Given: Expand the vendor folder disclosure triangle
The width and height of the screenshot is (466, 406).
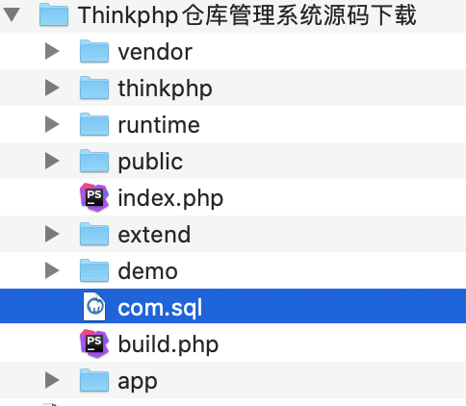Looking at the screenshot, I should pyautogui.click(x=52, y=51).
